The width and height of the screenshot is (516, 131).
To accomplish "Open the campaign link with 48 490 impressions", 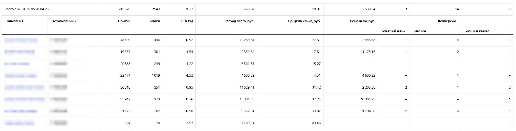I will [x=21, y=40].
